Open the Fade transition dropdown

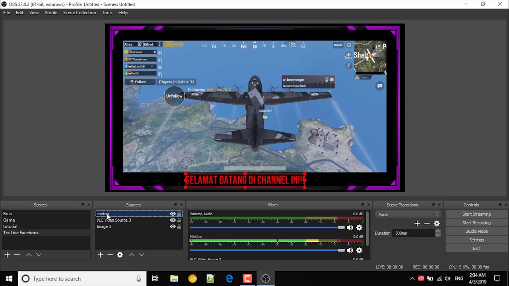[x=408, y=214]
